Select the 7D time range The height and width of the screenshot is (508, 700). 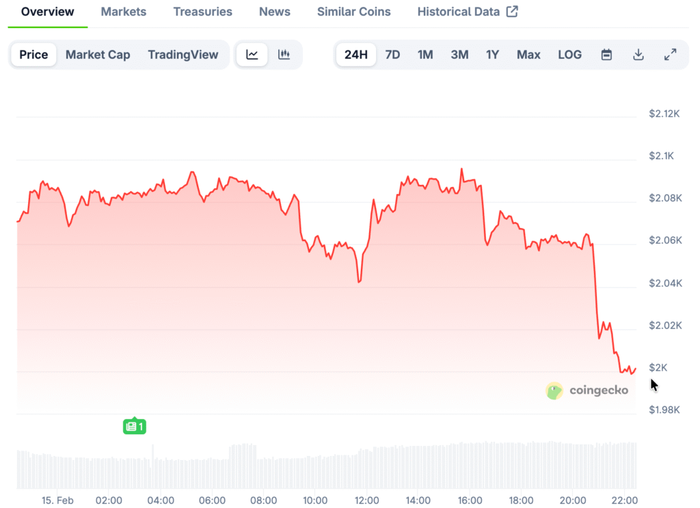pos(392,55)
